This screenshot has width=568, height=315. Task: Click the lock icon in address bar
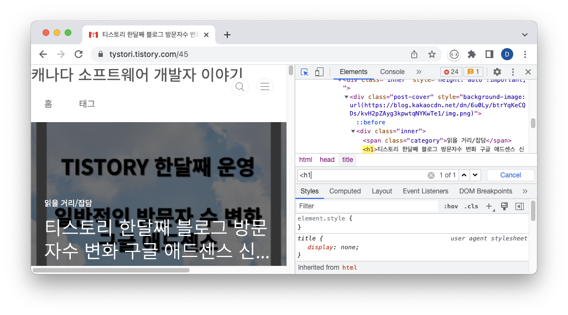click(101, 54)
